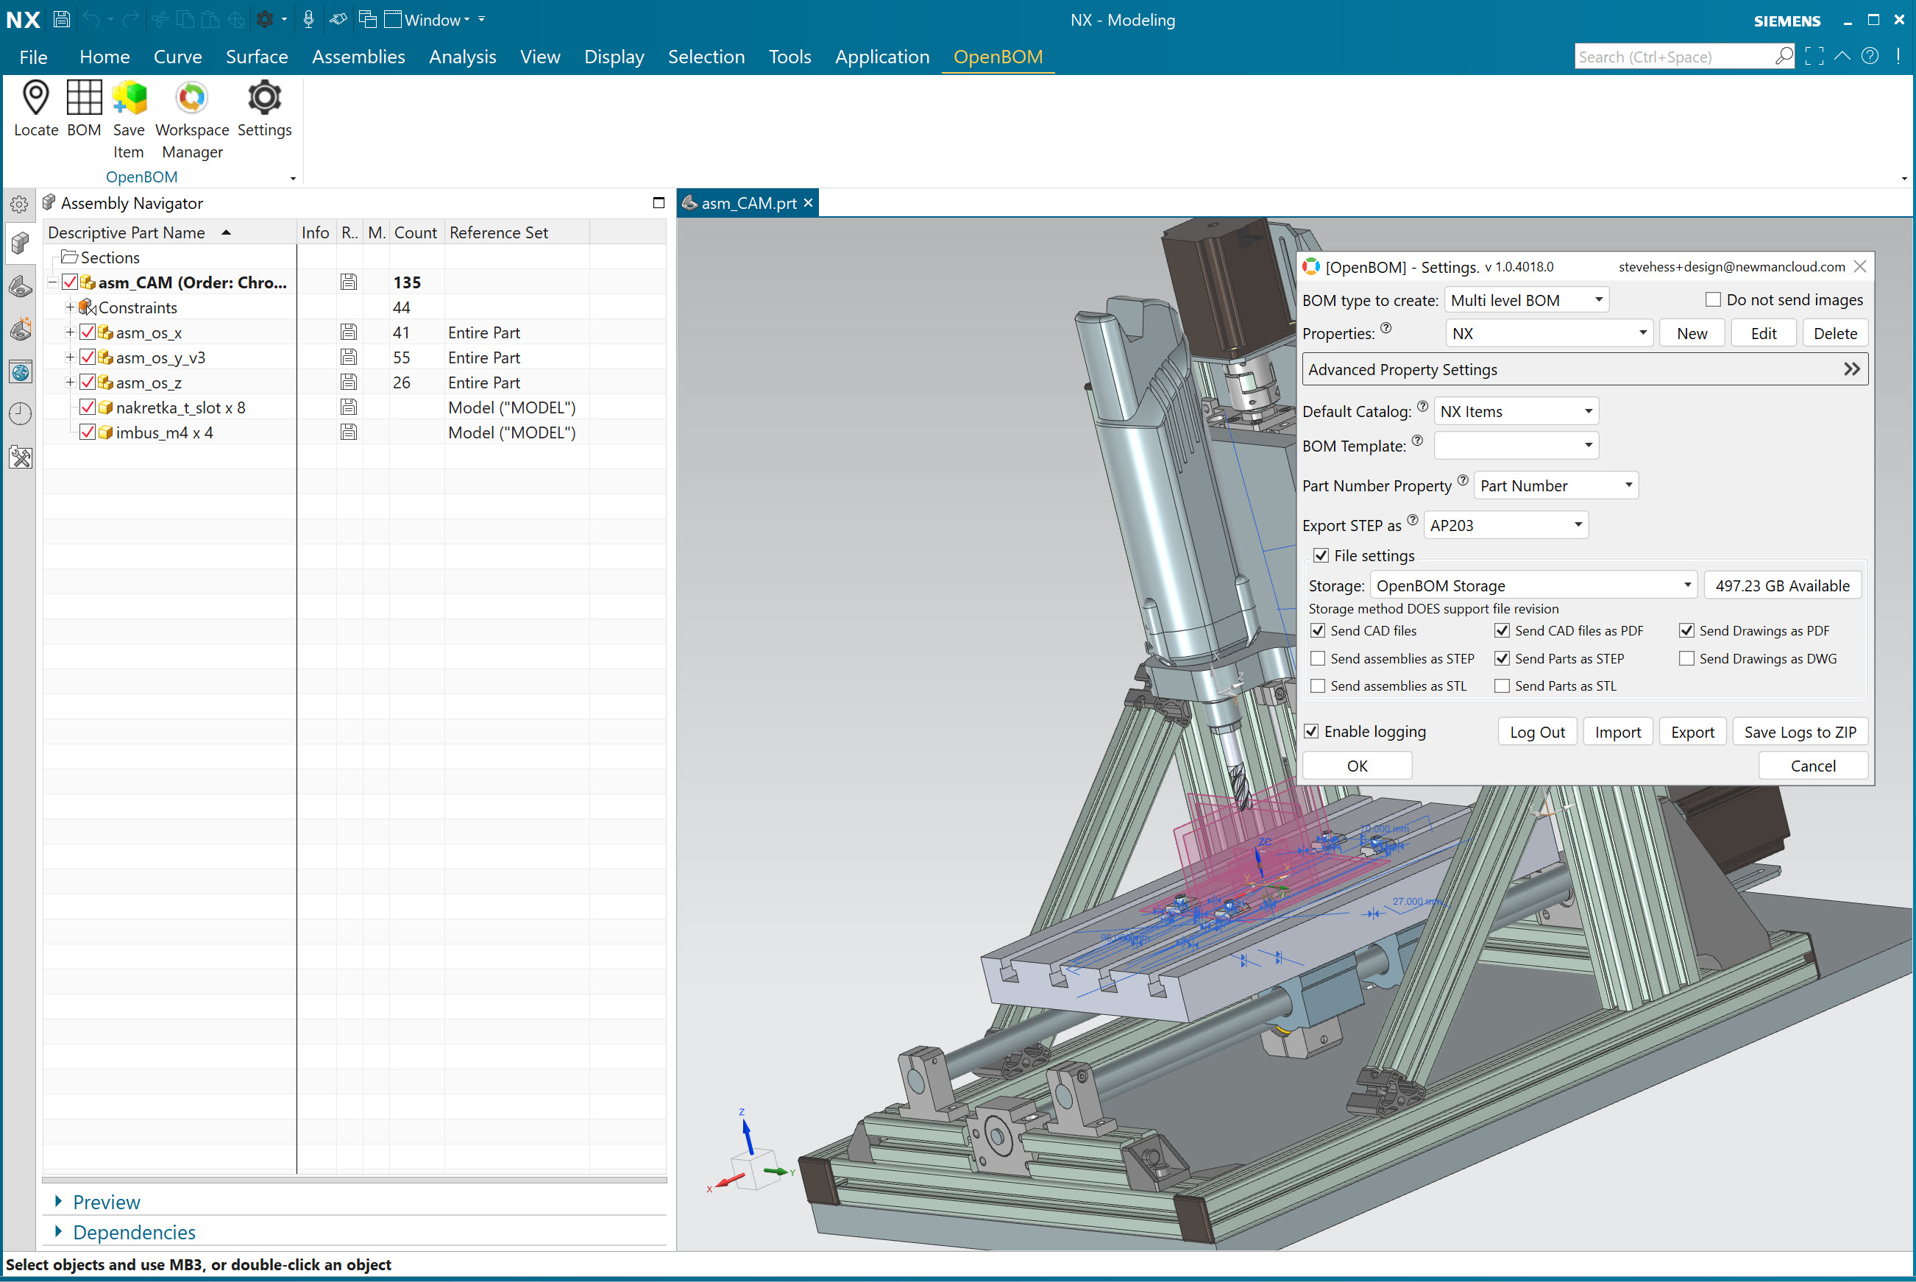The width and height of the screenshot is (1916, 1282).
Task: Open BOM type to create dropdown
Action: 1527,300
